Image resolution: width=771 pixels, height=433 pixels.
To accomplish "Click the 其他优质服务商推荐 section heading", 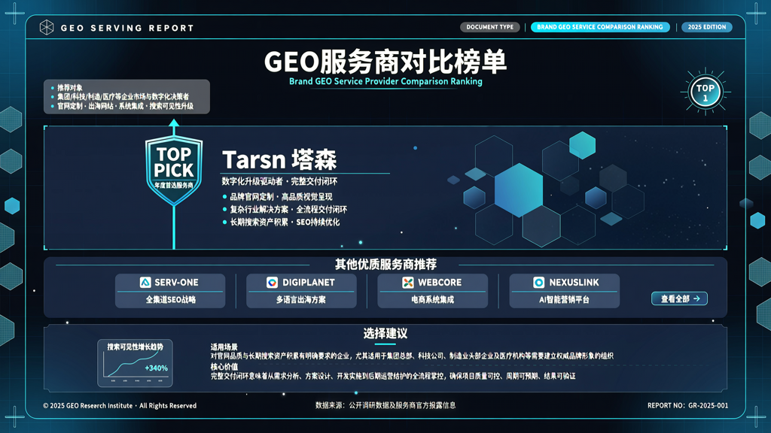I will pyautogui.click(x=385, y=265).
